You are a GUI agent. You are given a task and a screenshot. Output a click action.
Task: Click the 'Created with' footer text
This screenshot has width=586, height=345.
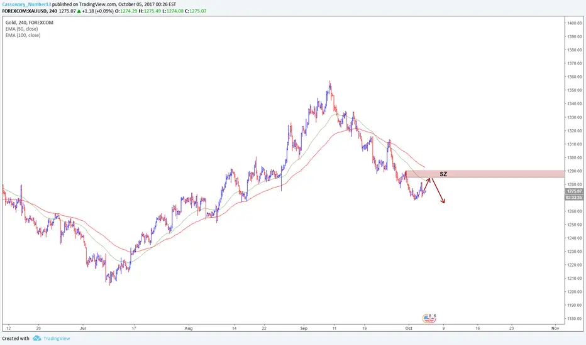(x=16, y=339)
